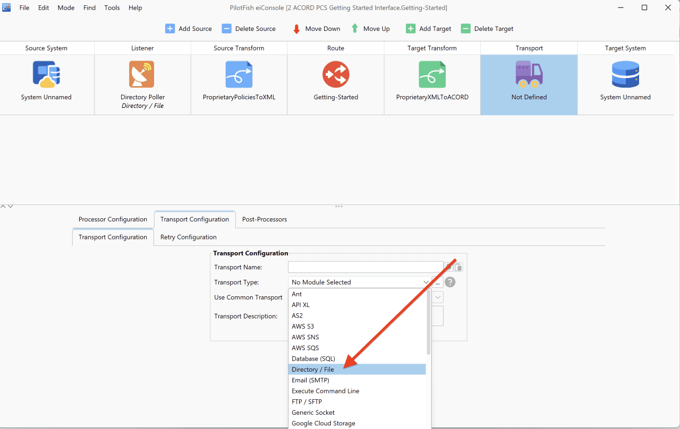Click the Transport Type help question-mark icon

pos(450,282)
